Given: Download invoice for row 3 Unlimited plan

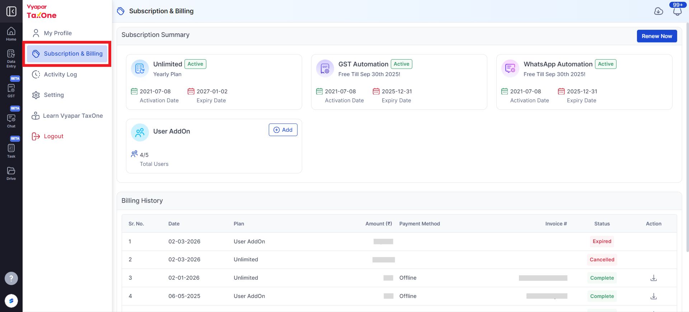Looking at the screenshot, I should click(653, 278).
